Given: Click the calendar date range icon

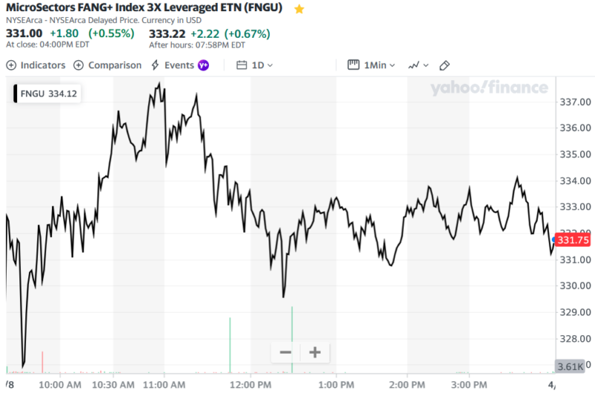Looking at the screenshot, I should click(x=241, y=65).
